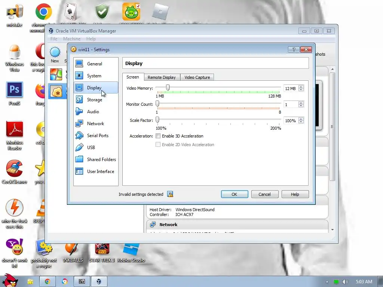Click the clock showing 5:03 AM
Screen dimensions: 383x287
tap(364, 282)
